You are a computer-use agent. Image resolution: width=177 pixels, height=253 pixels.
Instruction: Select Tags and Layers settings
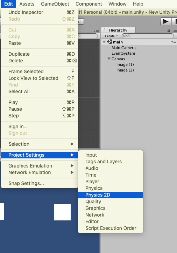111,162
